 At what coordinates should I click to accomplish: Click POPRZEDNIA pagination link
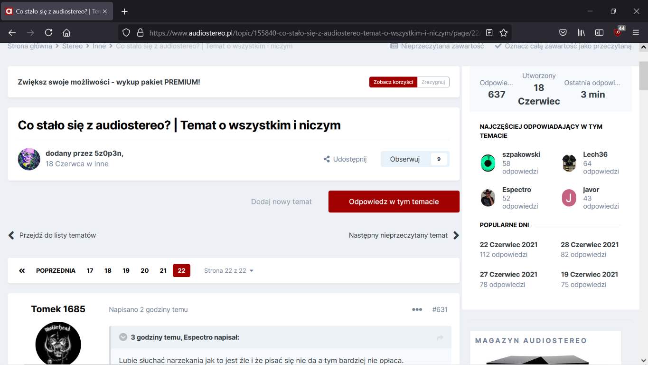point(56,271)
